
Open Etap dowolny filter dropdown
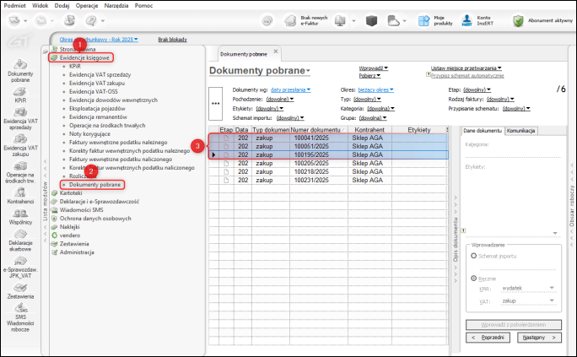pos(477,89)
